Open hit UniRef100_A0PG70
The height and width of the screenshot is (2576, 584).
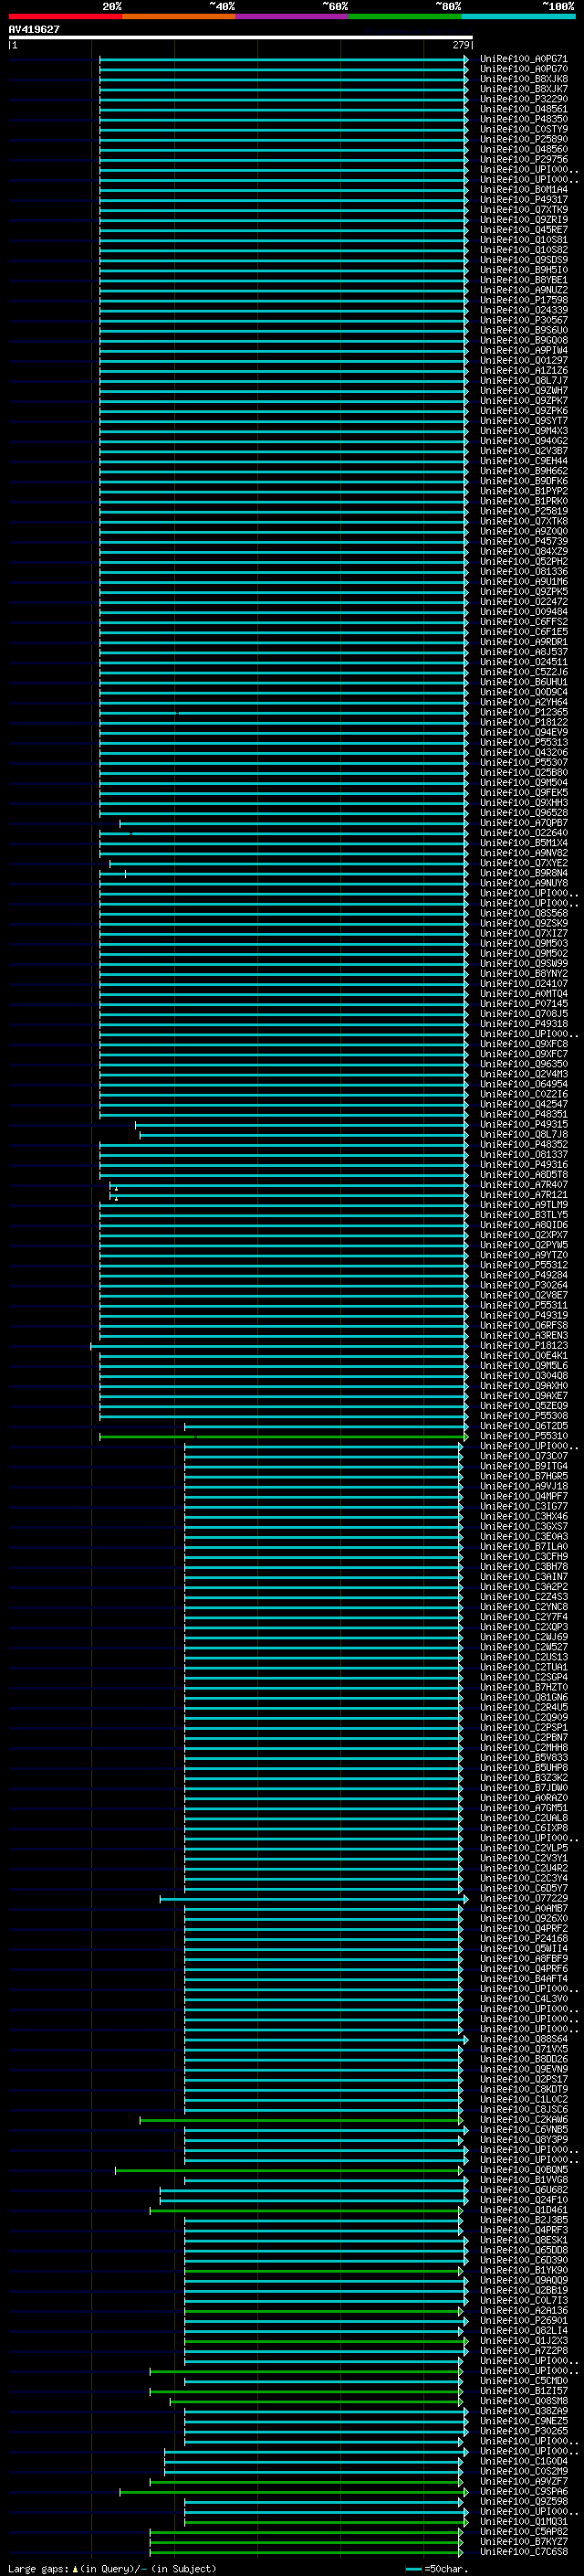click(523, 69)
